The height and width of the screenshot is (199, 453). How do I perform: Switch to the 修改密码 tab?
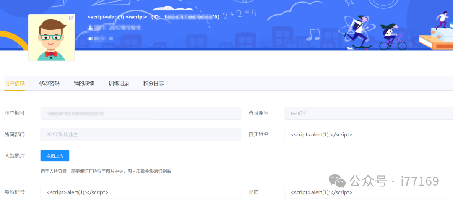coord(49,84)
